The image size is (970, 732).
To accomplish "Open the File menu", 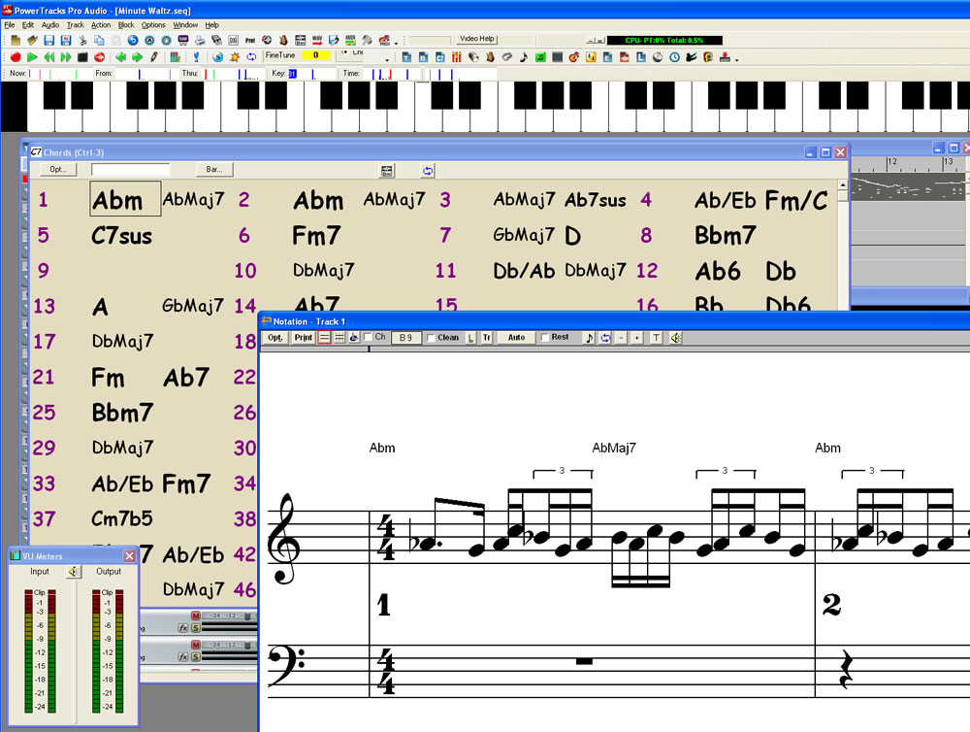I will [x=10, y=25].
